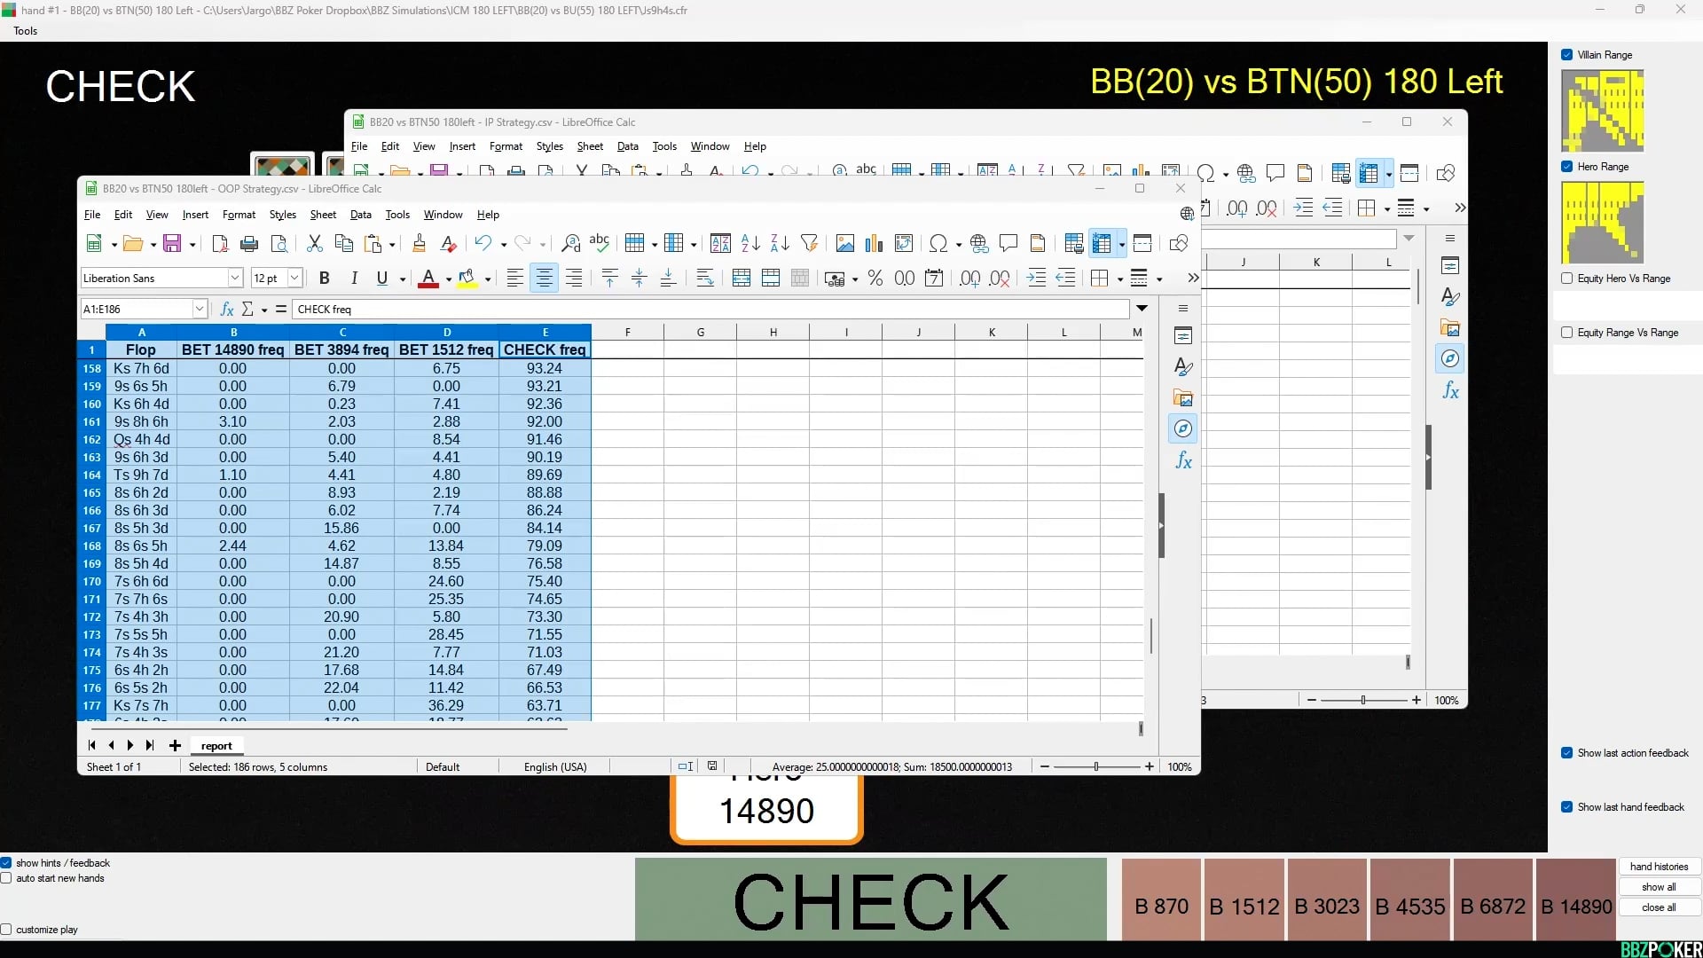Insert a chart into the spreadsheet
This screenshot has width=1703, height=958.
point(875,243)
